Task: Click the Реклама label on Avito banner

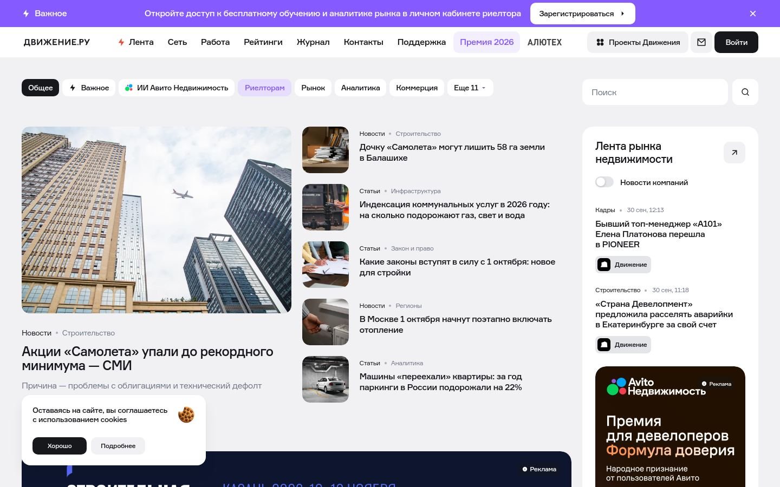Action: click(x=717, y=384)
